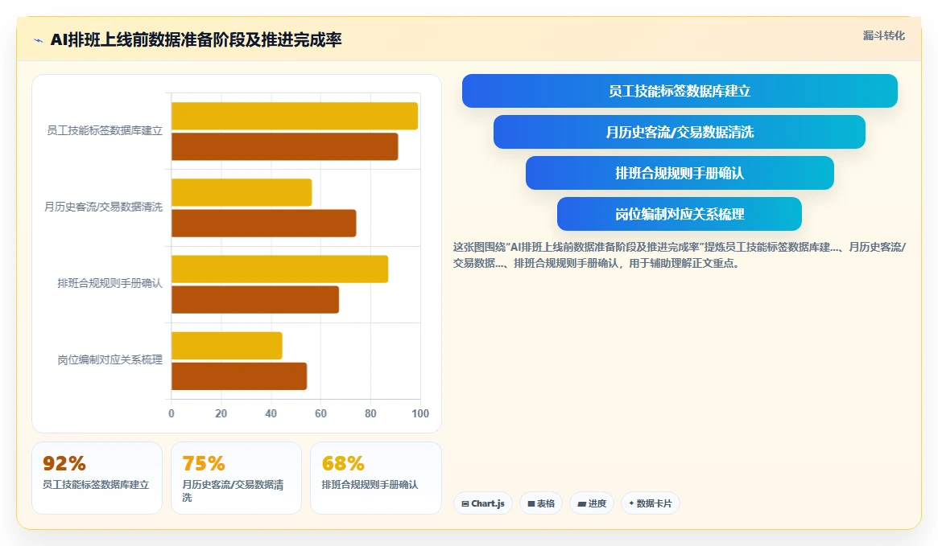Click the chart axis label 员工技能标签数据库建立
Image resolution: width=938 pixels, height=546 pixels.
[105, 130]
